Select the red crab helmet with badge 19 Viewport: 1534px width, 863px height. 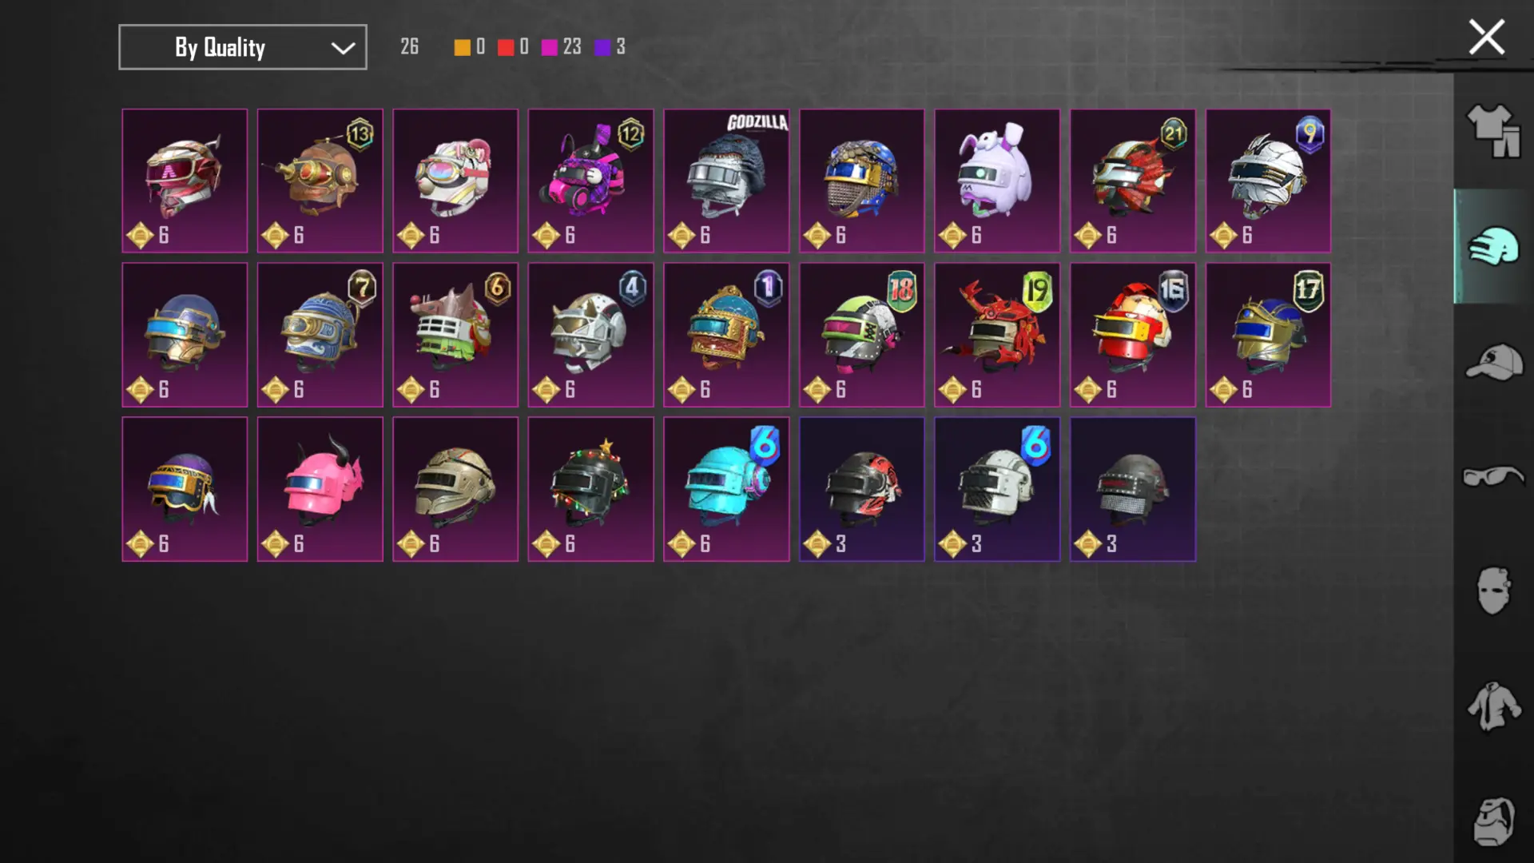tap(997, 335)
